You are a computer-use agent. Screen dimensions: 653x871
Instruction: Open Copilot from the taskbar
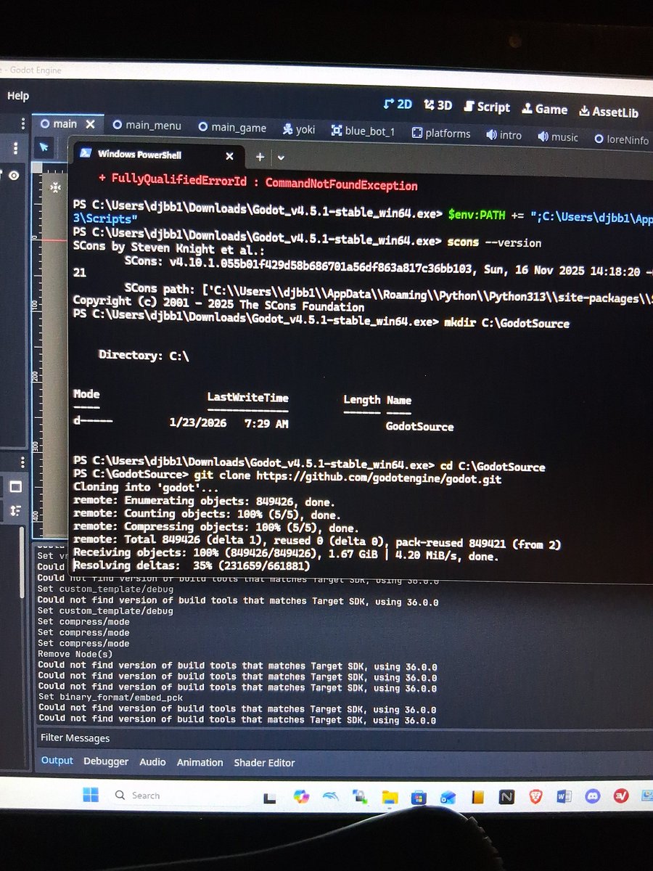click(301, 796)
